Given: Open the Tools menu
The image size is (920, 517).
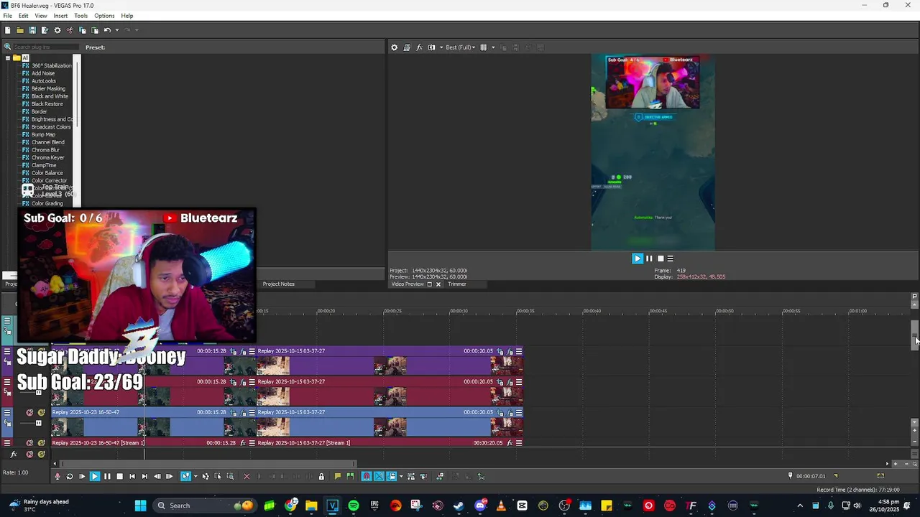Looking at the screenshot, I should point(80,16).
